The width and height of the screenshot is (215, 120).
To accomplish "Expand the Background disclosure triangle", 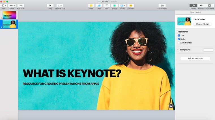I will pos(178,50).
